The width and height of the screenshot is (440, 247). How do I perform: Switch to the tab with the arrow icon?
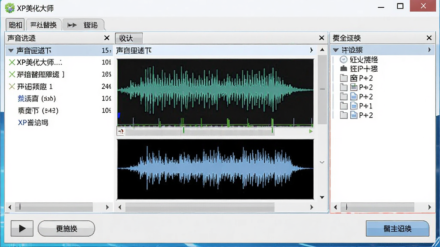(83, 24)
